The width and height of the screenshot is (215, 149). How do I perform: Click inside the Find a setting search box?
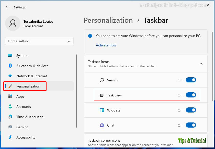coord(39,41)
